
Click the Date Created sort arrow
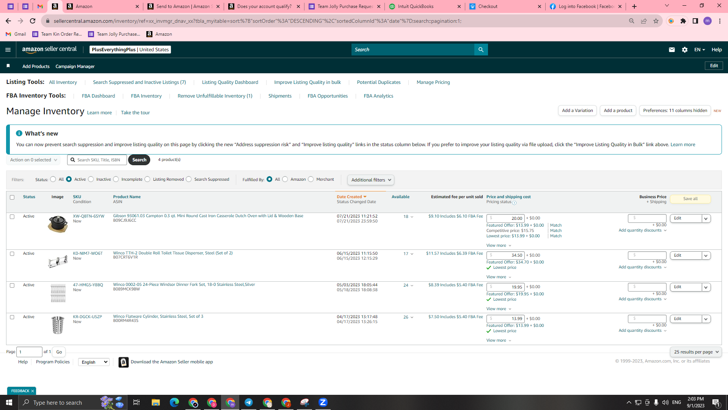(x=365, y=197)
